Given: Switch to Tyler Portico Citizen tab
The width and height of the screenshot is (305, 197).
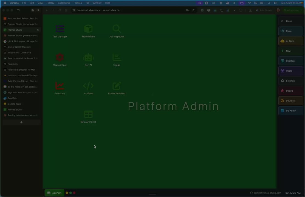Looking at the screenshot, I should click(x=21, y=81).
